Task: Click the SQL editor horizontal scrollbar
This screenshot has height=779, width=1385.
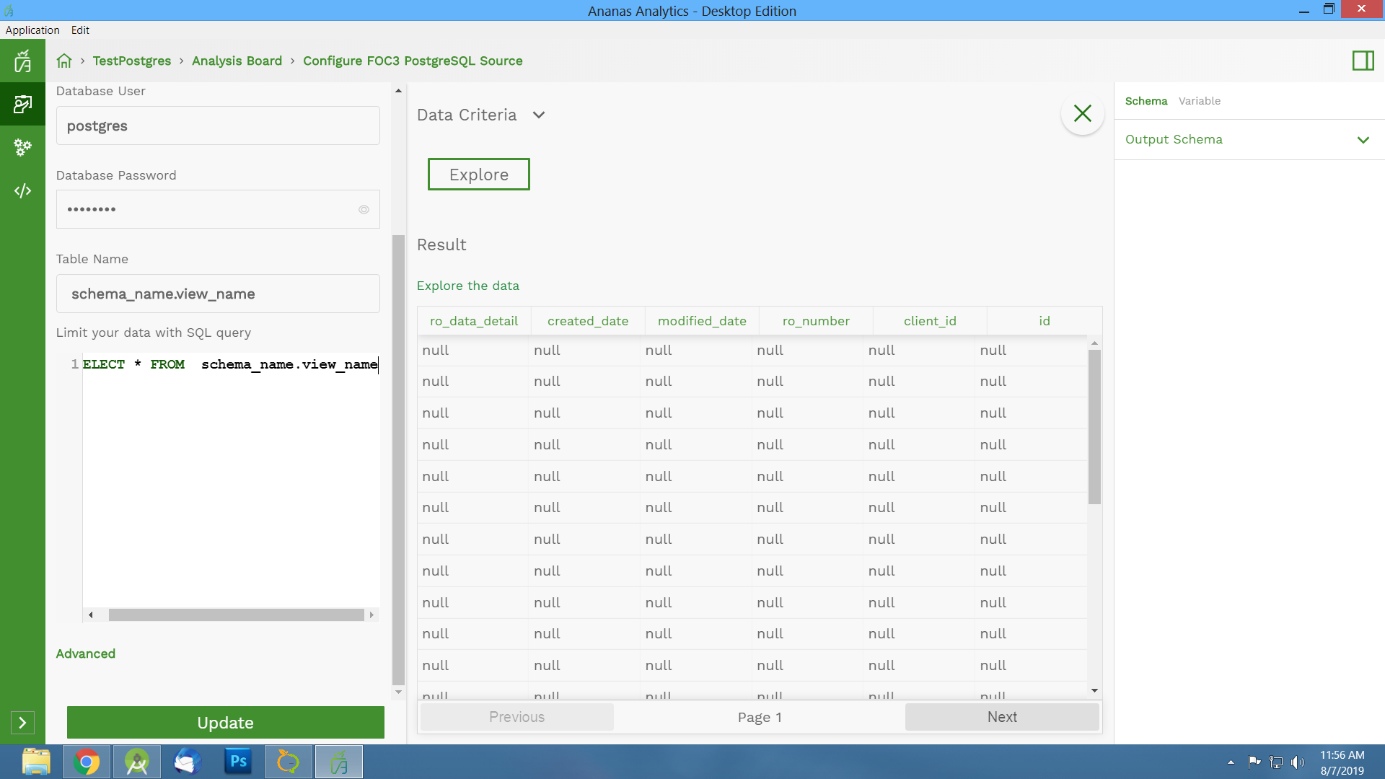Action: point(236,615)
